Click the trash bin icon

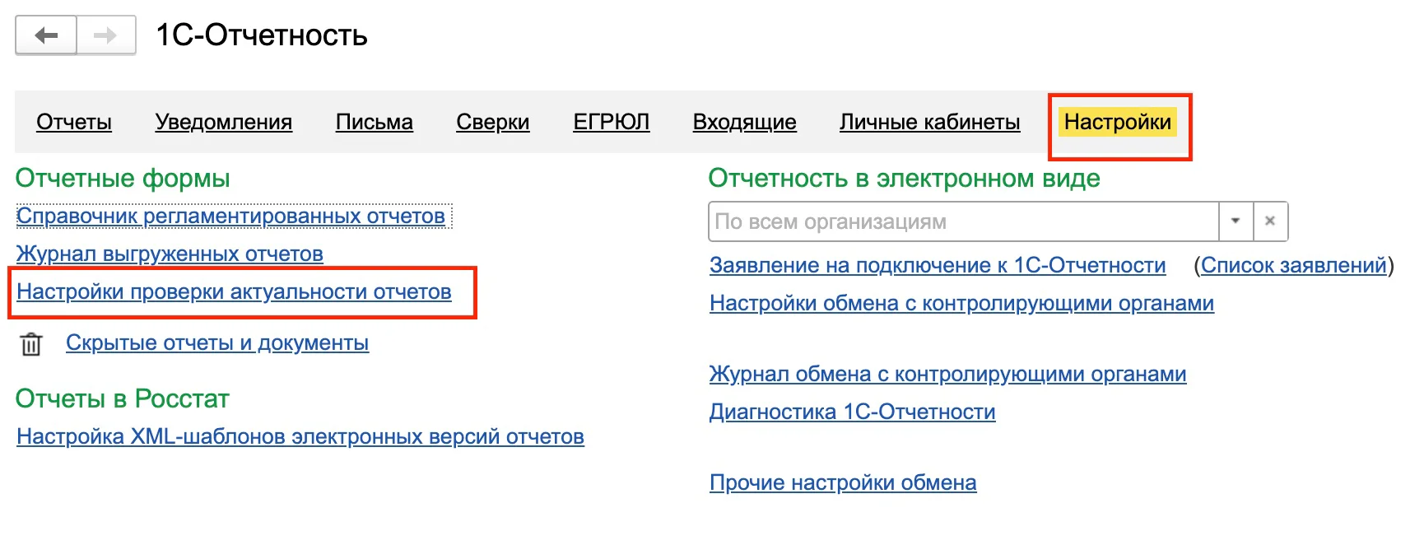pos(31,343)
